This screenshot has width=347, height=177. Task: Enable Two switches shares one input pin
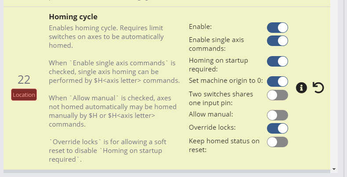tap(277, 95)
